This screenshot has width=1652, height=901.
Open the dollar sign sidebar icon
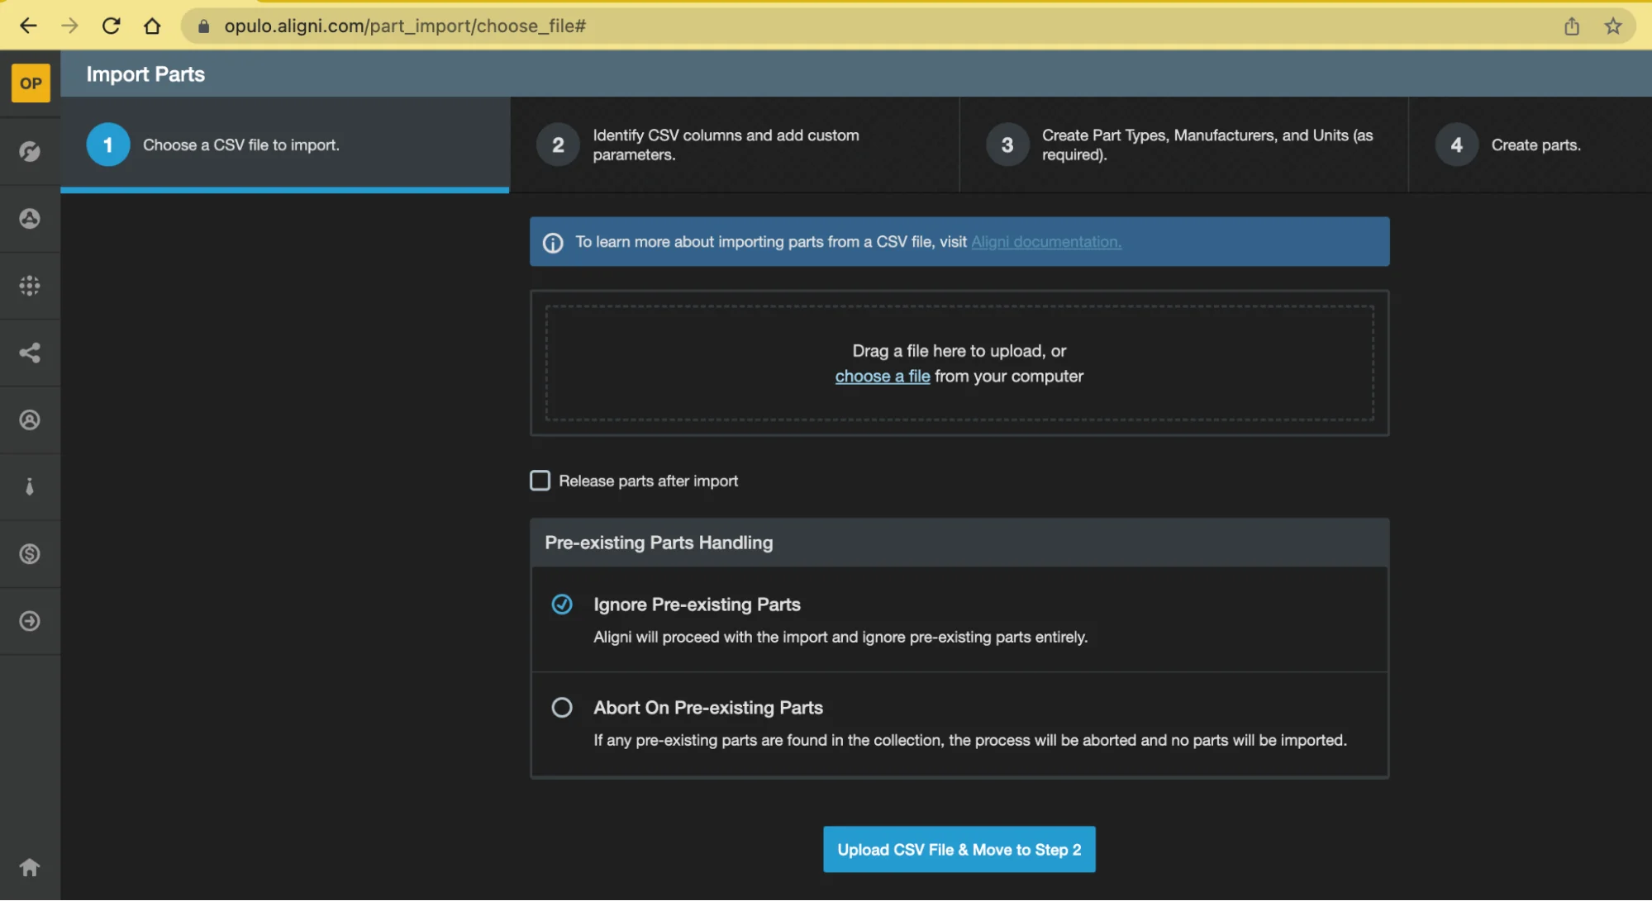pyautogui.click(x=30, y=554)
